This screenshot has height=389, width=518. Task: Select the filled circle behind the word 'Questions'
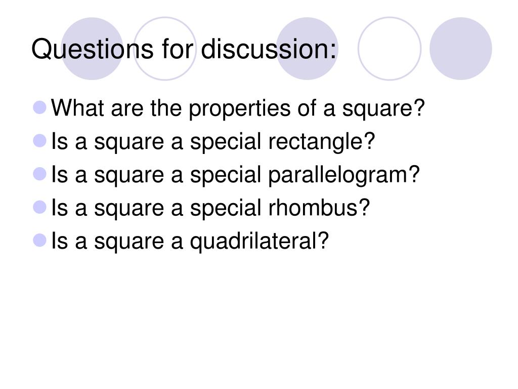92,49
